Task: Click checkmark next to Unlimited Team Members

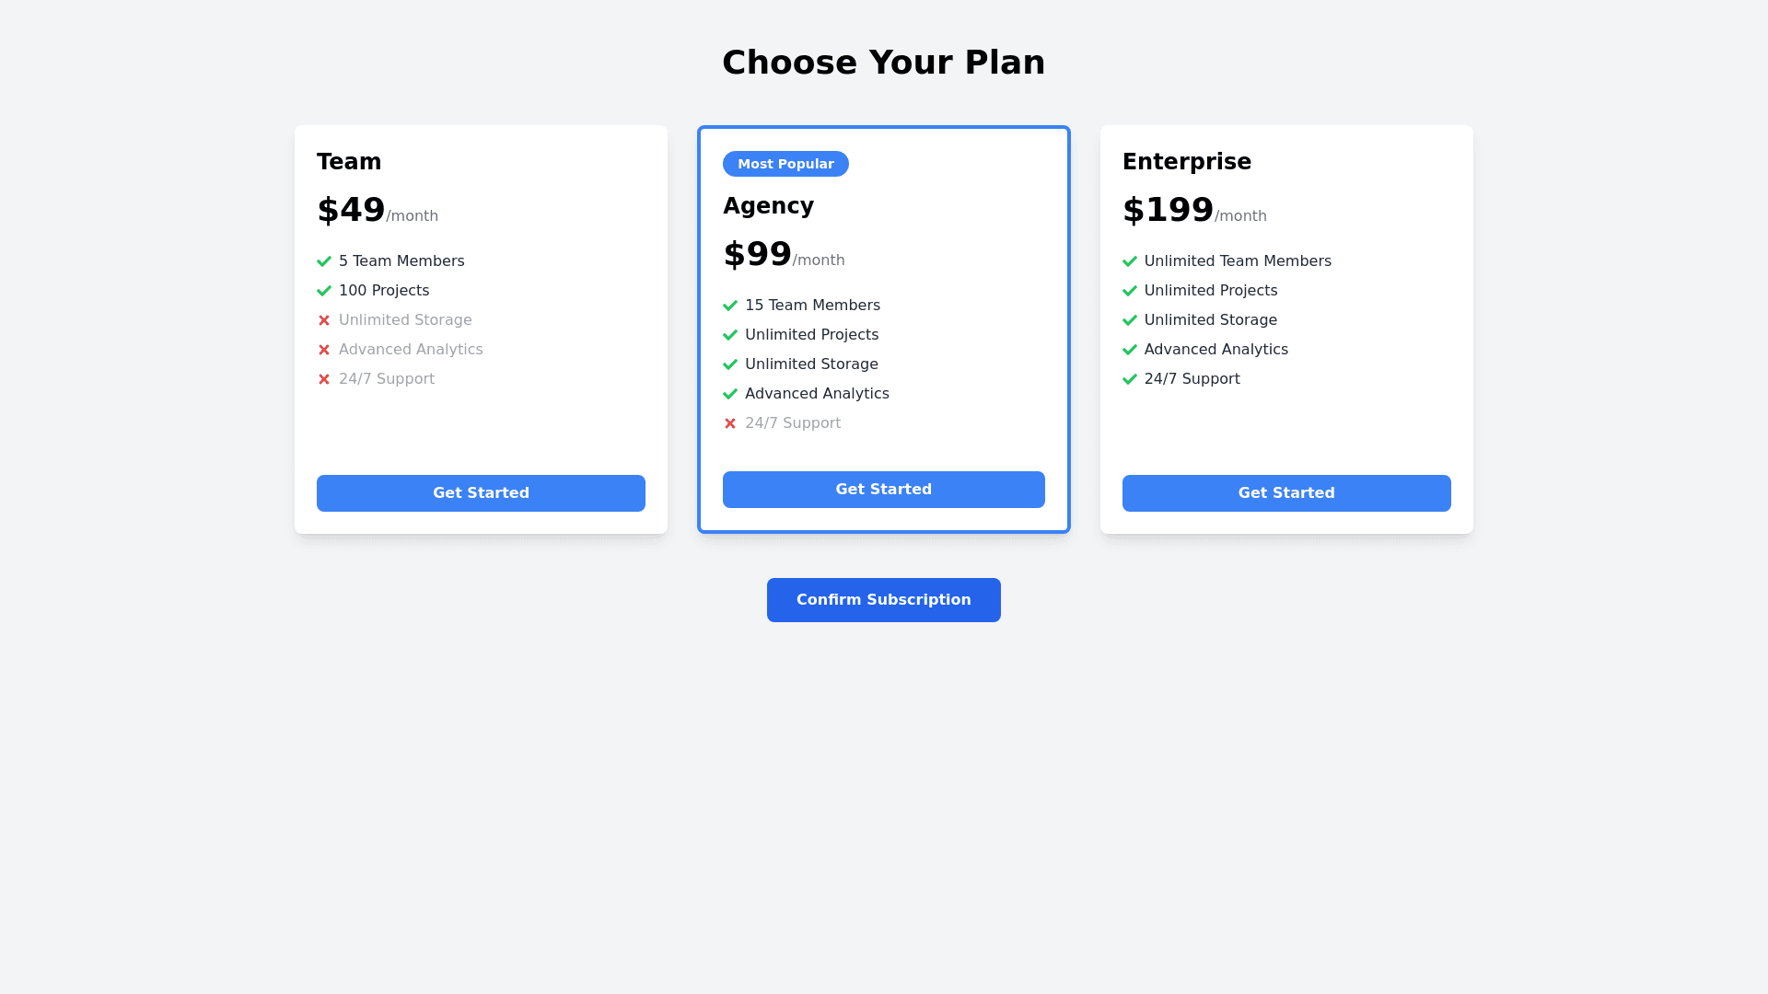Action: point(1130,261)
